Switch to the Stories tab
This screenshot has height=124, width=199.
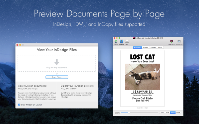(146, 47)
